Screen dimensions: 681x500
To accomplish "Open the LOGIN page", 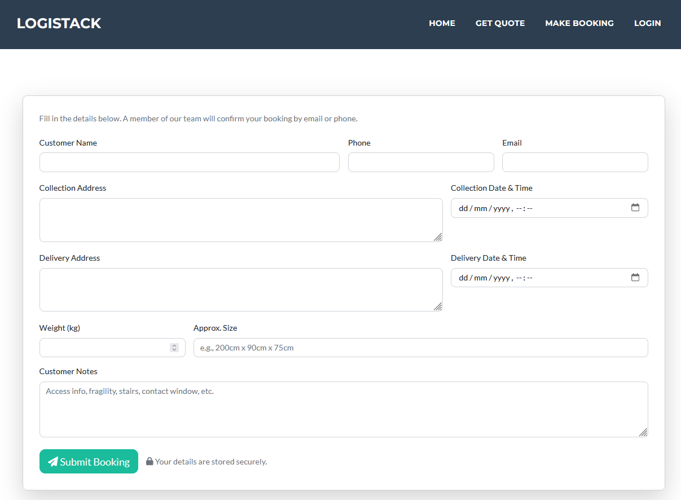I will 647,24.
